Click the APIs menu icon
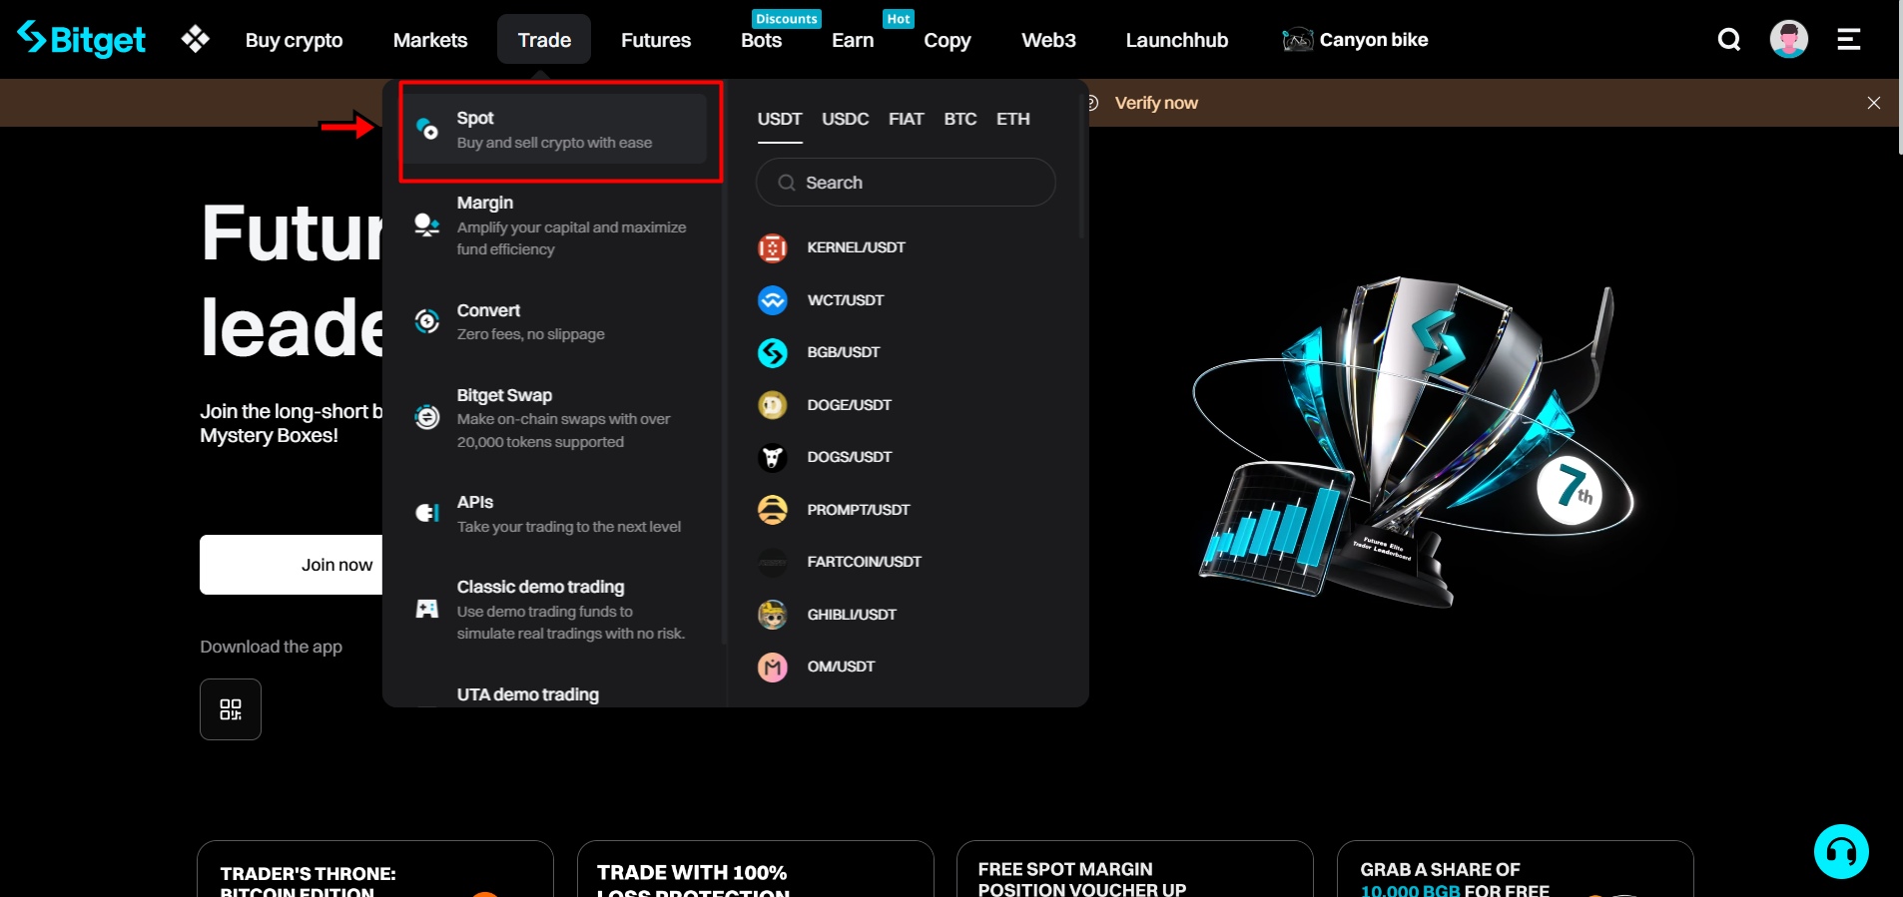The height and width of the screenshot is (897, 1903). 427,513
